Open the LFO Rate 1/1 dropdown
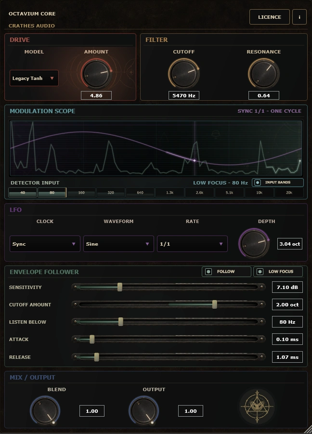This screenshot has width=312, height=434. coord(192,244)
